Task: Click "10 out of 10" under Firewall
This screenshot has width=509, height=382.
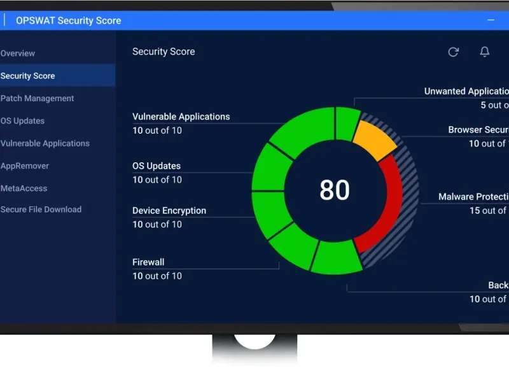Action: click(x=157, y=276)
